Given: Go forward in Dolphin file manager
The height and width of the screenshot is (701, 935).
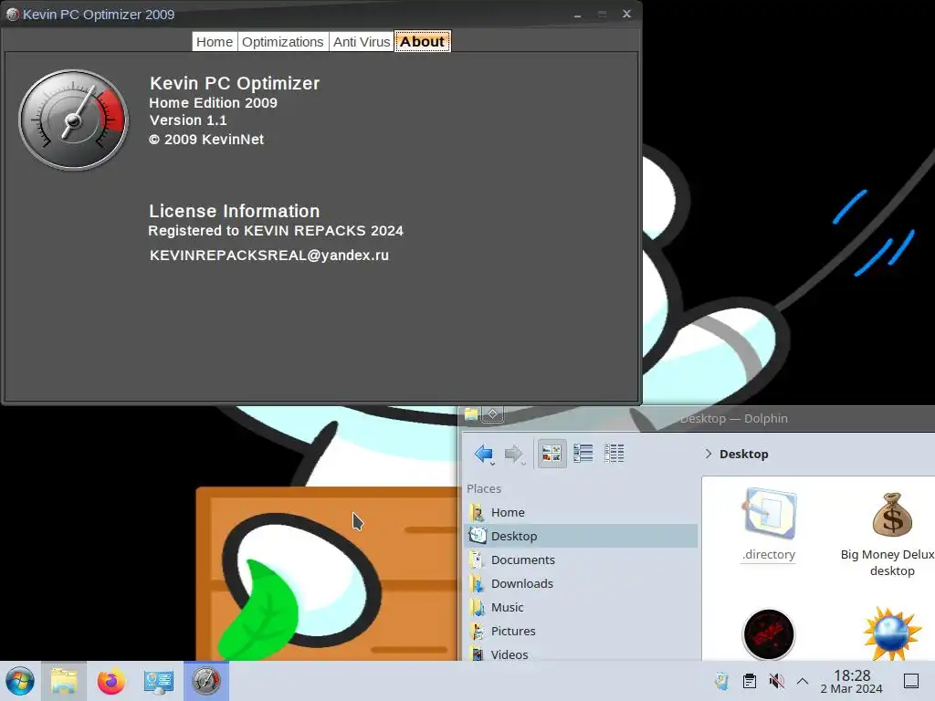Looking at the screenshot, I should [514, 455].
